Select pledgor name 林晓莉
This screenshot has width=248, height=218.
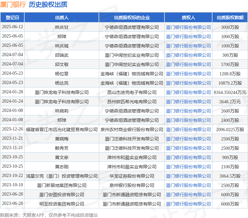62,111
